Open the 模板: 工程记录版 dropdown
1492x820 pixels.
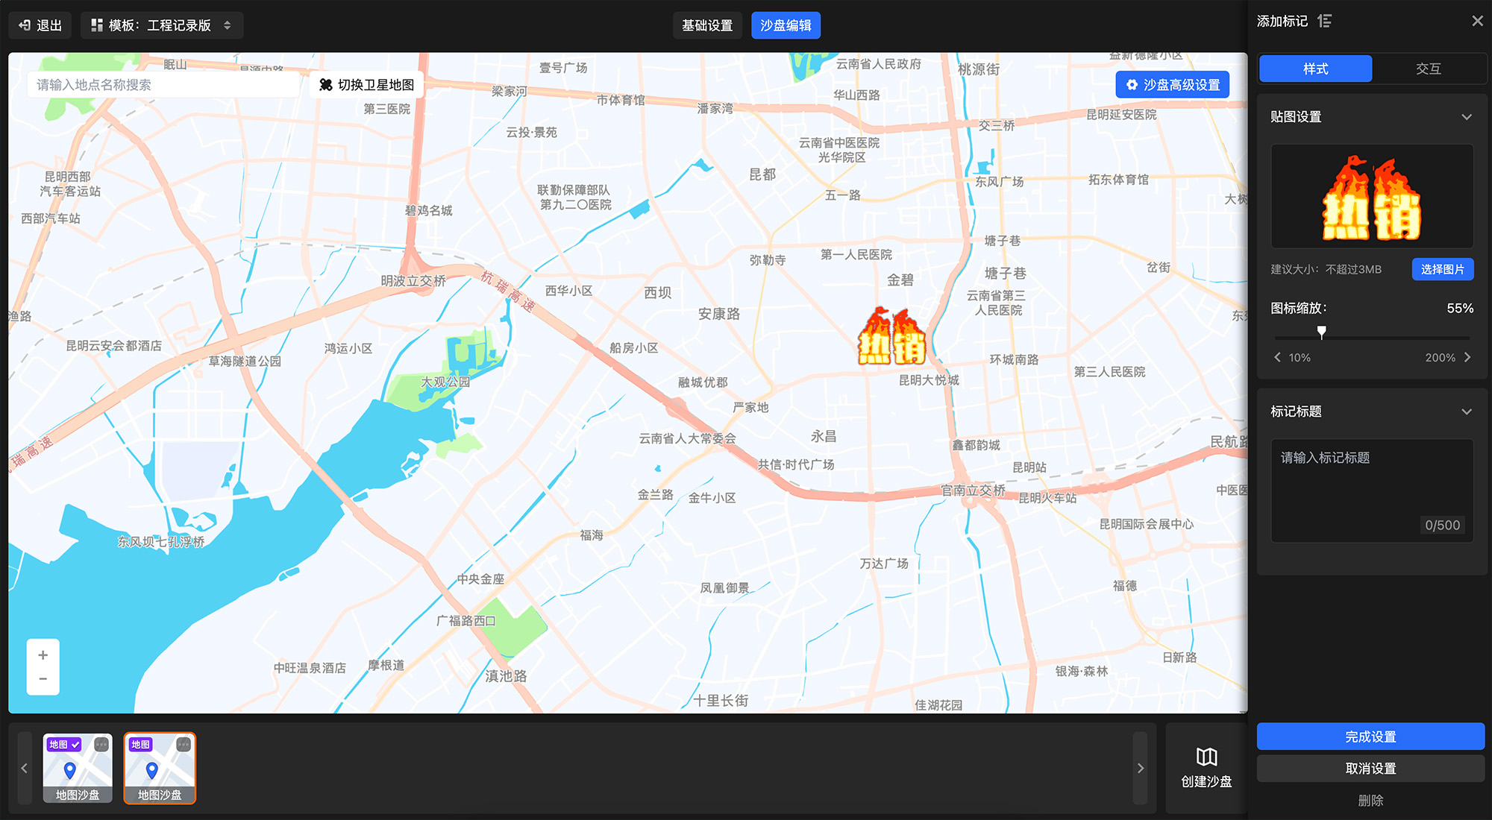161,25
